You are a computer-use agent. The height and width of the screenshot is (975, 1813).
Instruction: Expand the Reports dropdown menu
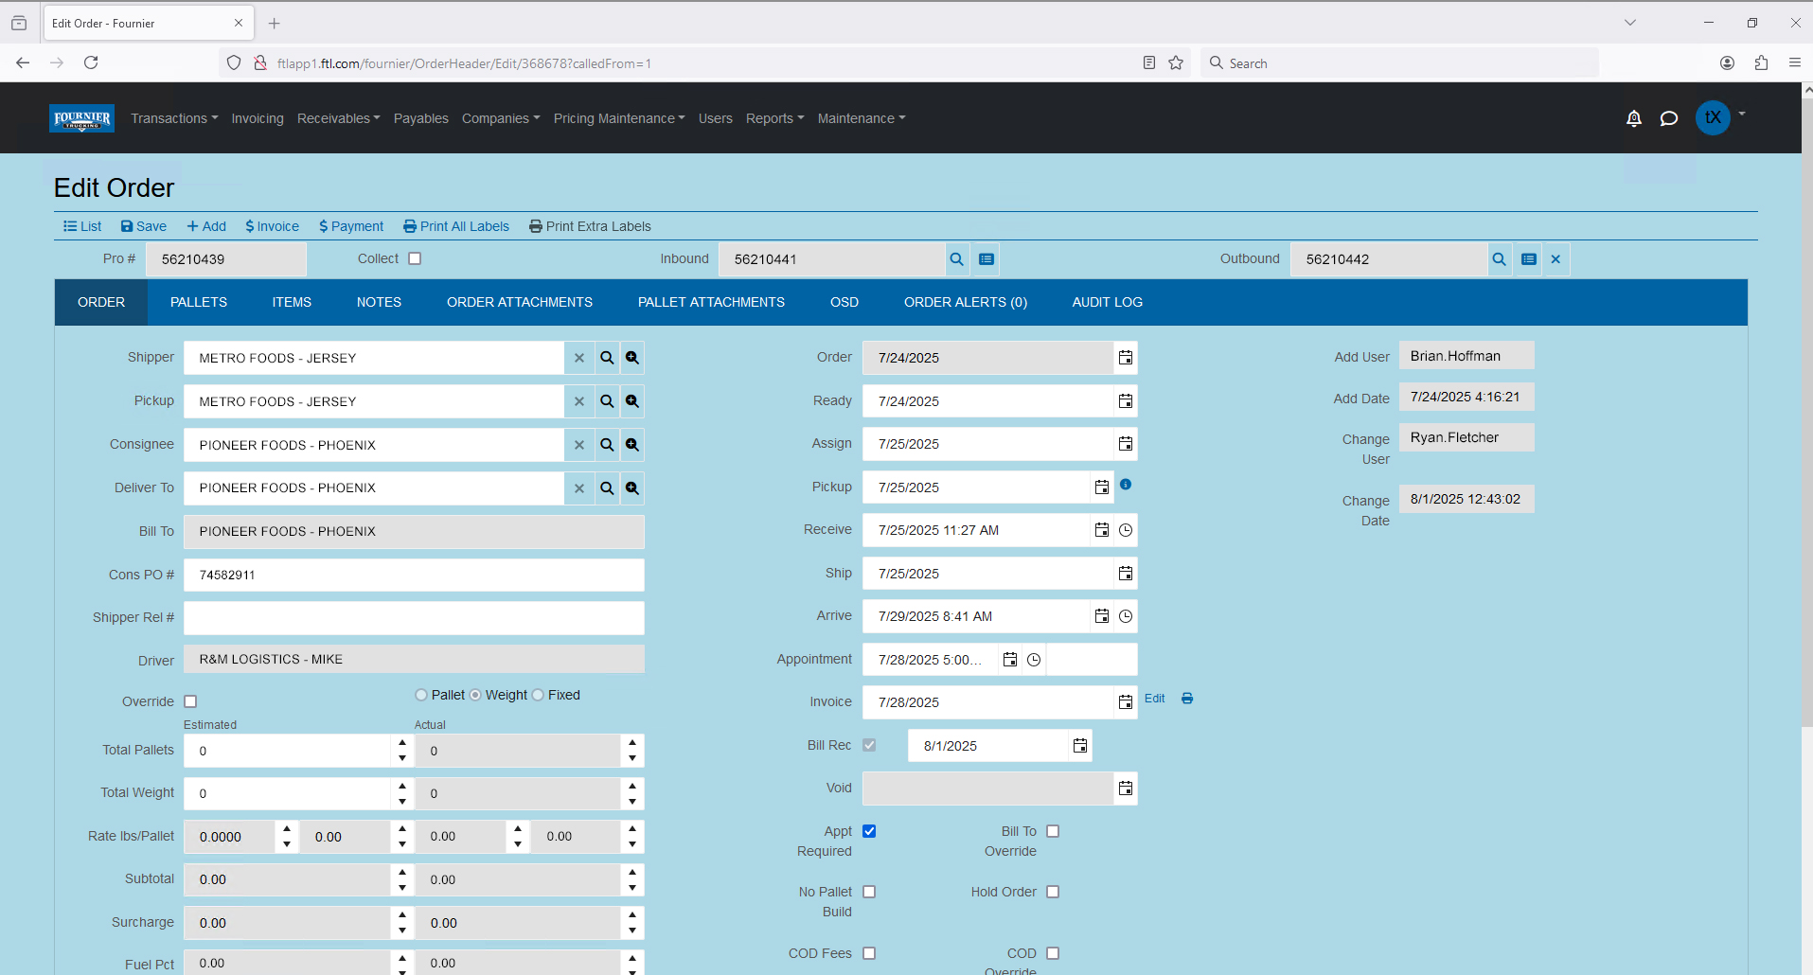(x=773, y=118)
